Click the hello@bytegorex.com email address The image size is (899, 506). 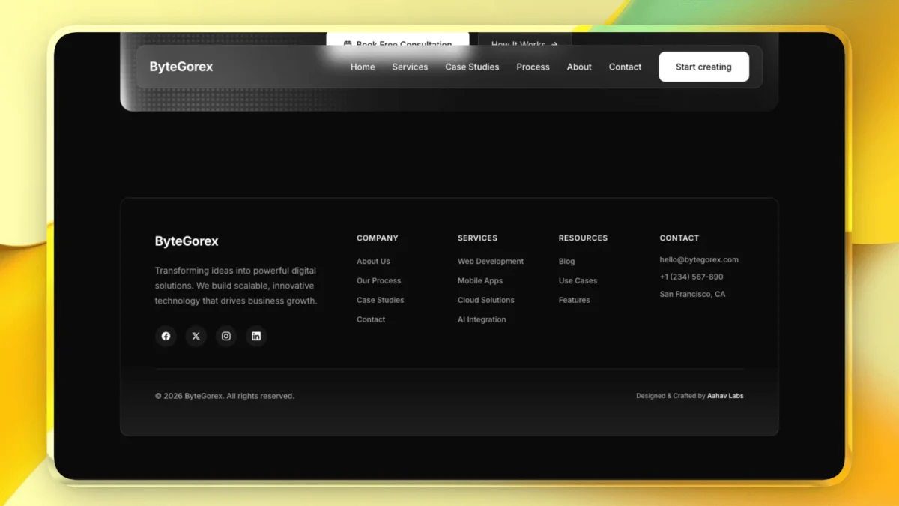pyautogui.click(x=699, y=260)
